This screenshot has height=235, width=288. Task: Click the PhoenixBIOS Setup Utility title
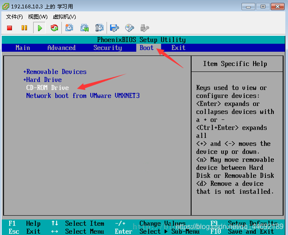[x=141, y=40]
